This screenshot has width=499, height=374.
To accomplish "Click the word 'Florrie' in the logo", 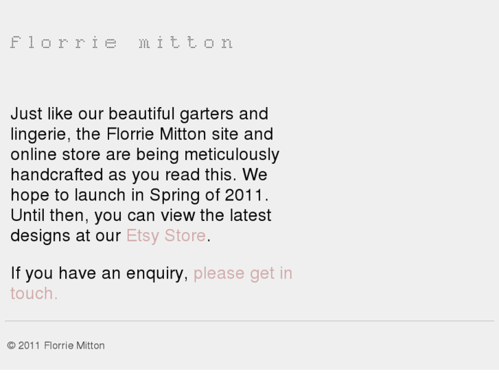I will 64,43.
